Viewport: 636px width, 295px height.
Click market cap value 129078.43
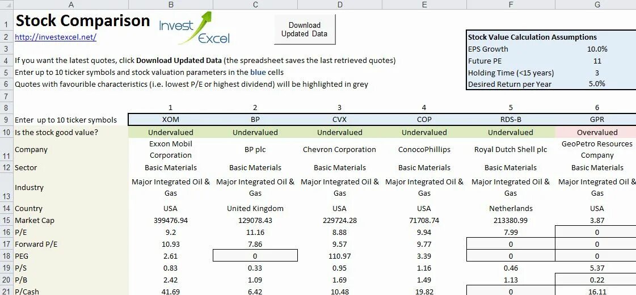point(255,220)
